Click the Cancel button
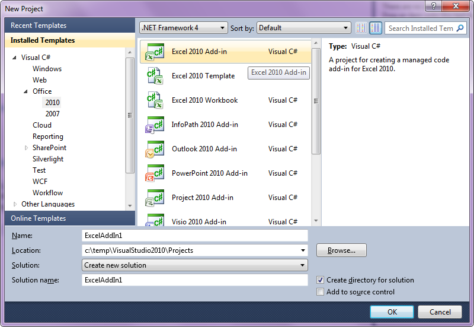This screenshot has width=474, height=327. point(440,312)
